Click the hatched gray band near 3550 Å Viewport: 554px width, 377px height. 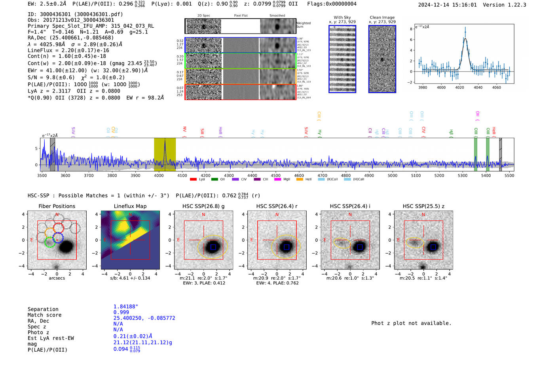pos(52,155)
